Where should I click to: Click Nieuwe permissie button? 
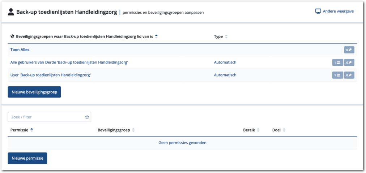point(27,158)
